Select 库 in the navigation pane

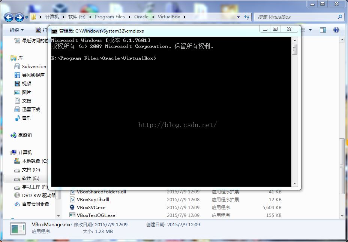[x=17, y=58]
